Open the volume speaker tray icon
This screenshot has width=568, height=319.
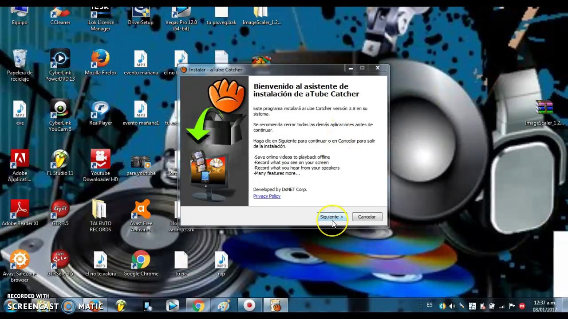[x=452, y=306]
